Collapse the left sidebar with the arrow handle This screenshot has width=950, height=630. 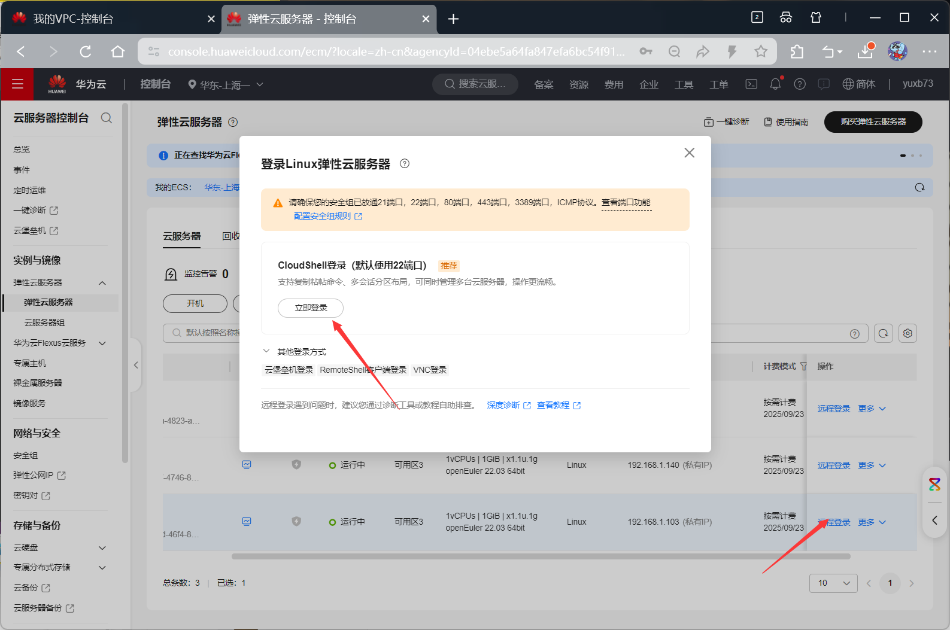(136, 365)
